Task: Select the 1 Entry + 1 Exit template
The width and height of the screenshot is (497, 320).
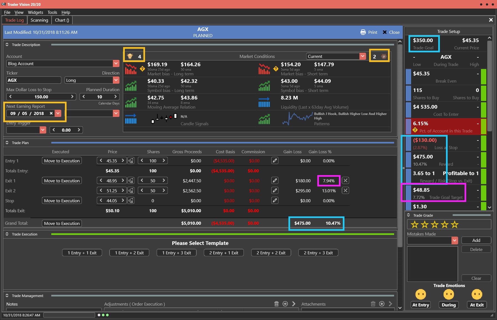Action: (x=82, y=253)
